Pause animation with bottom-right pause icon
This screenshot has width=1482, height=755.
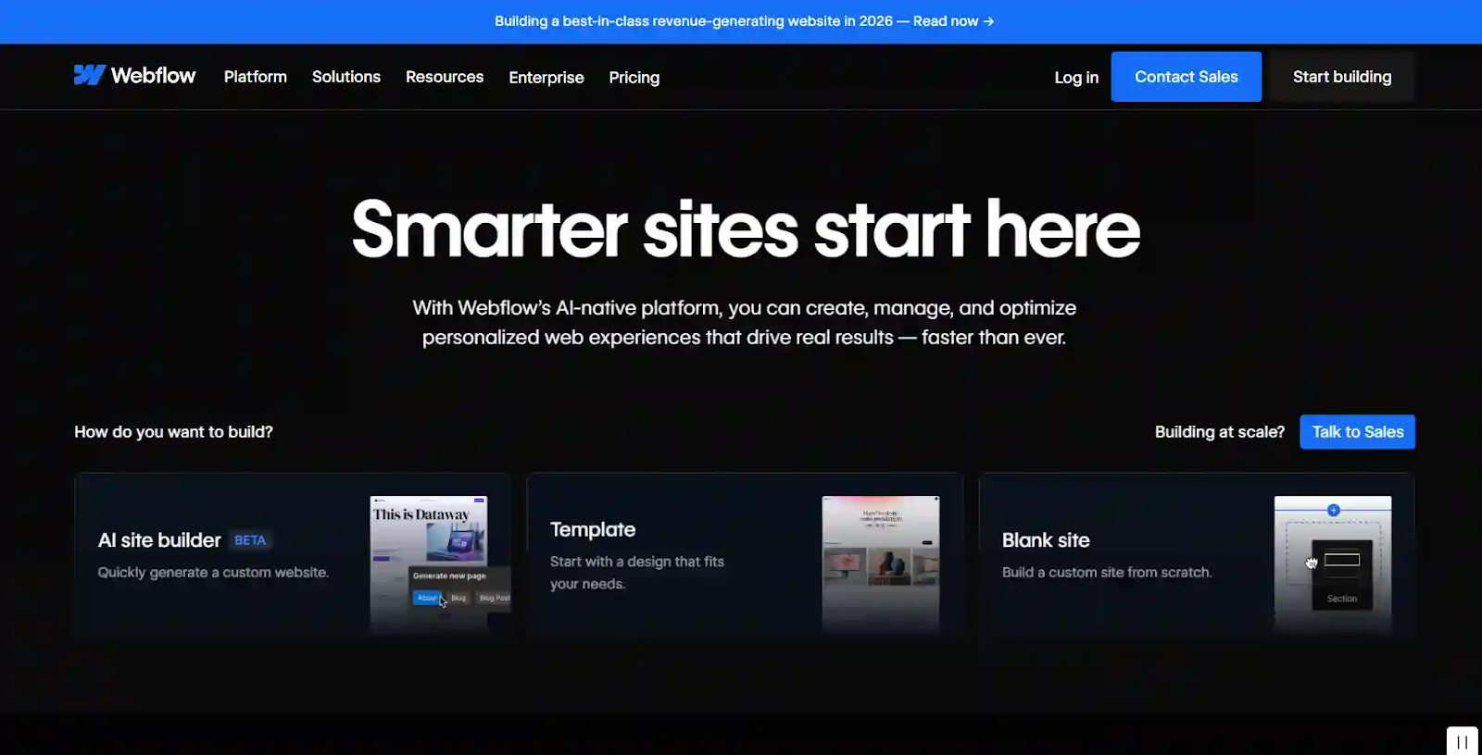(1462, 741)
